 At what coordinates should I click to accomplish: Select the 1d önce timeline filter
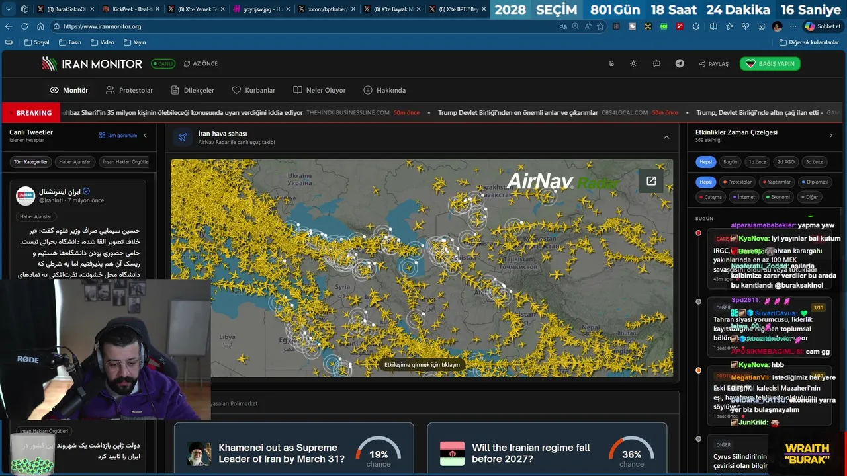click(x=757, y=162)
